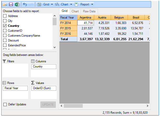Enable the Defer Updates checkbox
Image resolution: width=160 pixels, height=117 pixels.
tap(5, 104)
